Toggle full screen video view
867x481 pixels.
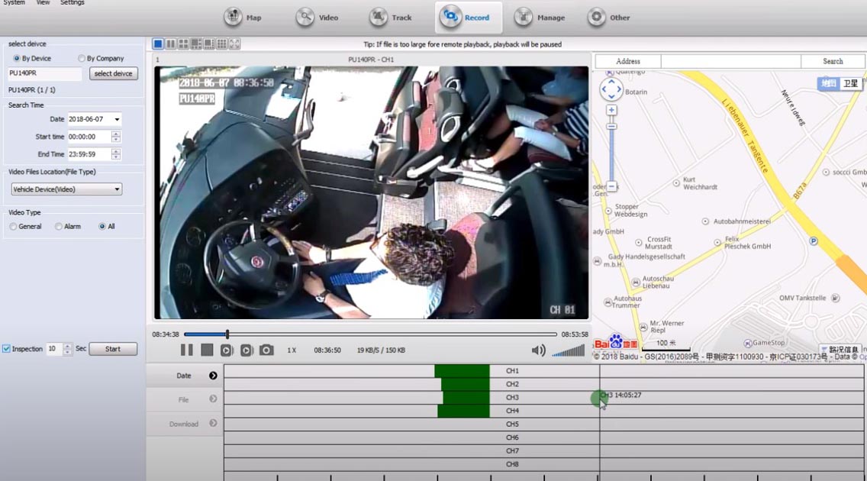click(x=234, y=44)
